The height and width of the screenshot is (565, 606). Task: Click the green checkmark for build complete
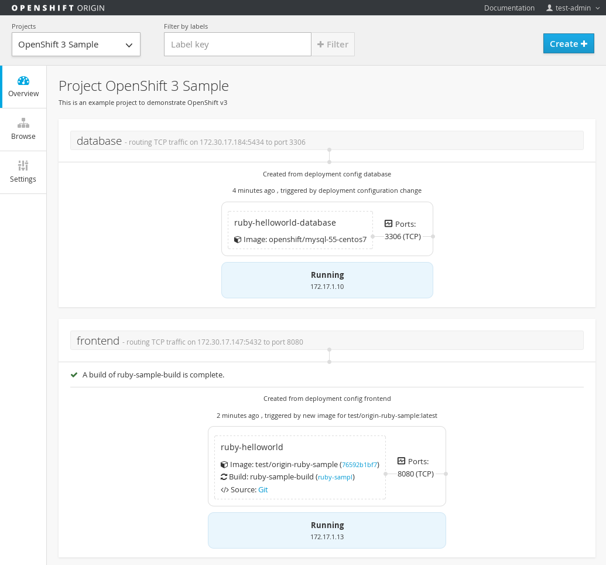point(74,375)
